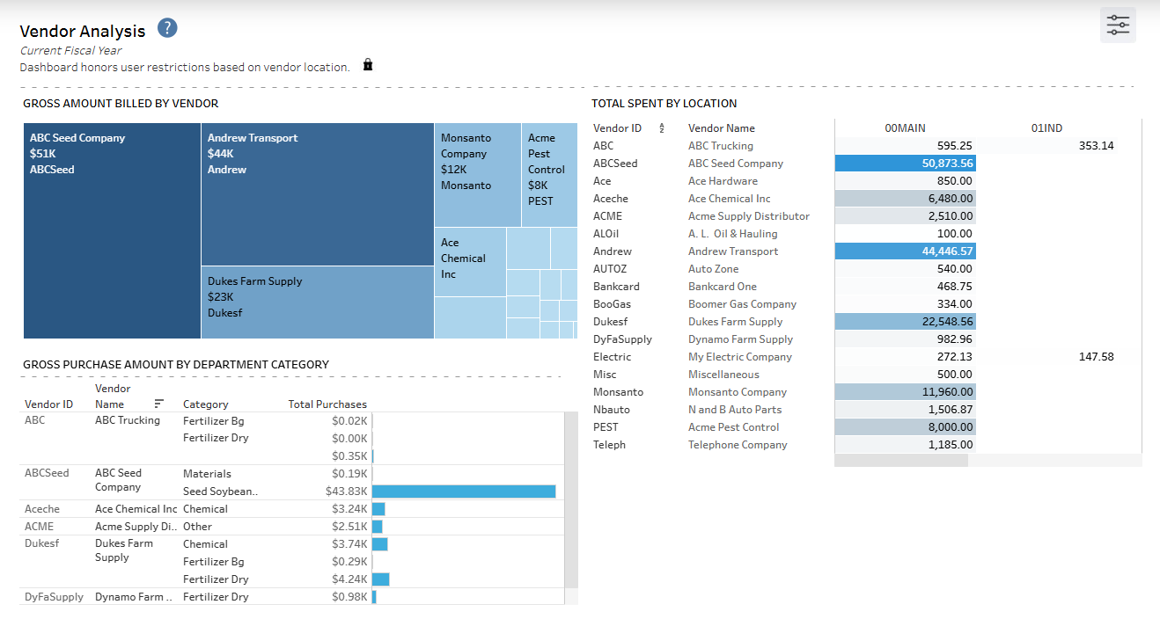Click the Acme Supply Other $2.51K bar

[x=378, y=527]
